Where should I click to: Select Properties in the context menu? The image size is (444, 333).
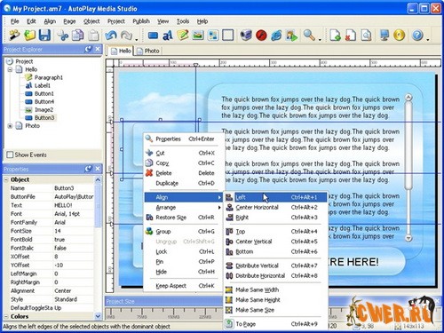click(x=183, y=139)
